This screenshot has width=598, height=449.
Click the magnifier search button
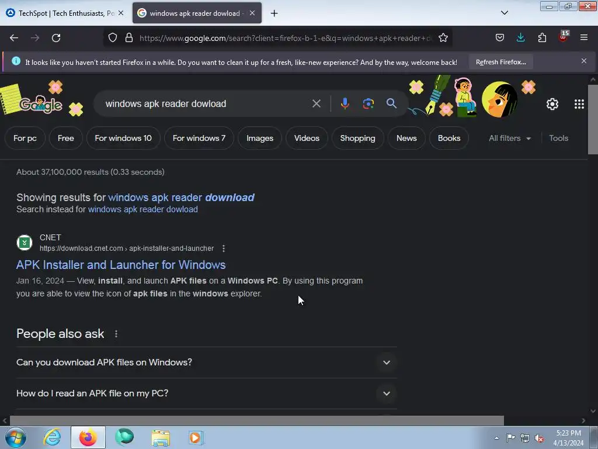(391, 103)
